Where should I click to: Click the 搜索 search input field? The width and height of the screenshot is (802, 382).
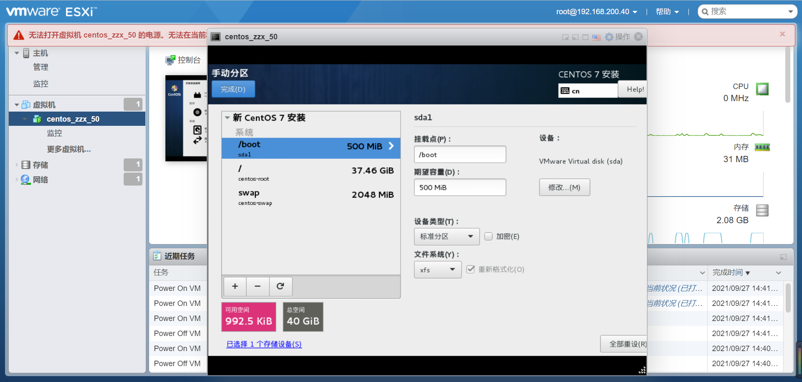coord(747,12)
